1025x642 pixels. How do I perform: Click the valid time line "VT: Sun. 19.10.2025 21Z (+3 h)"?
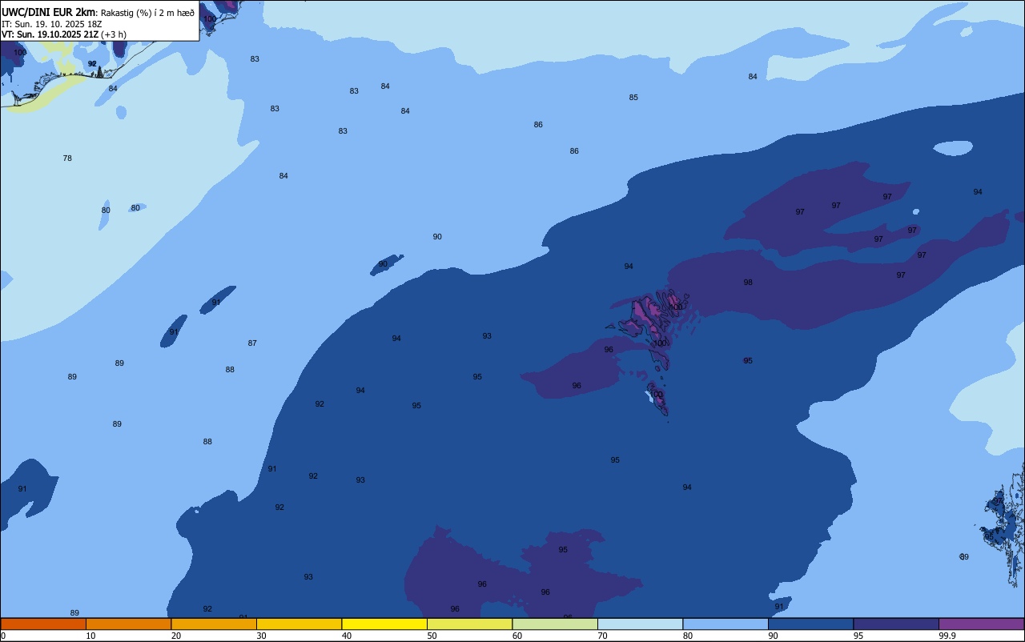[x=64, y=34]
